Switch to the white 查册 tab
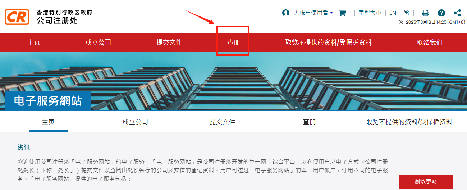This screenshot has height=190, width=467. coord(309,122)
